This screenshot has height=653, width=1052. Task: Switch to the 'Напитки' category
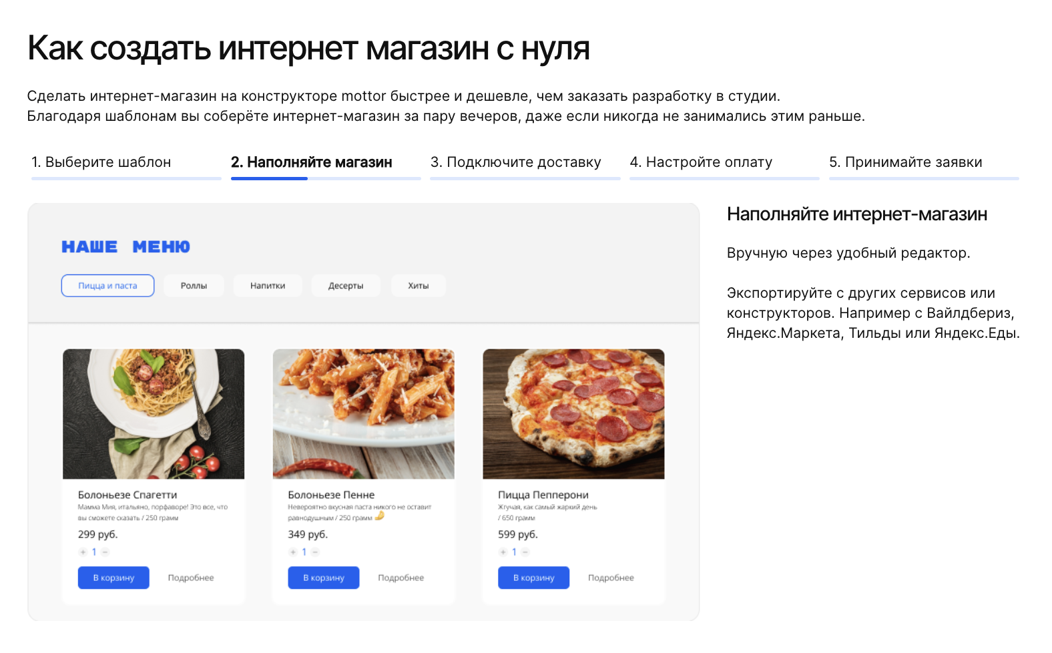click(268, 286)
